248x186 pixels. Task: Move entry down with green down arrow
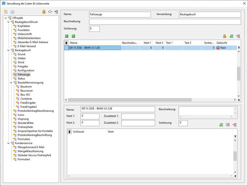(x=73, y=36)
